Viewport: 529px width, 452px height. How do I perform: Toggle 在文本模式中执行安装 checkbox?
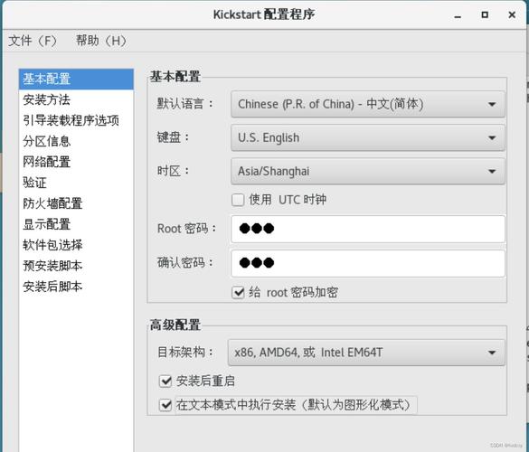point(165,405)
